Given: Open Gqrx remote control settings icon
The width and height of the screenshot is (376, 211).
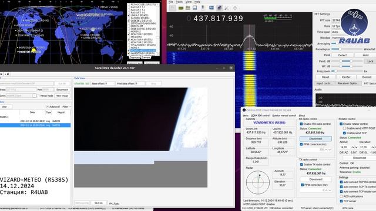Looking at the screenshot, I should tap(219, 8).
